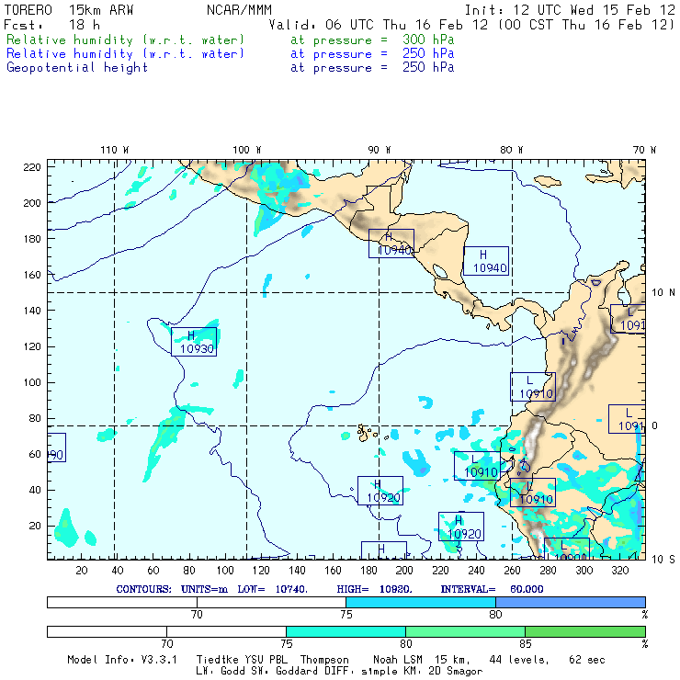Screen dimensions: 680x680
Task: Click the "100 W" longitude label
Action: tap(247, 150)
